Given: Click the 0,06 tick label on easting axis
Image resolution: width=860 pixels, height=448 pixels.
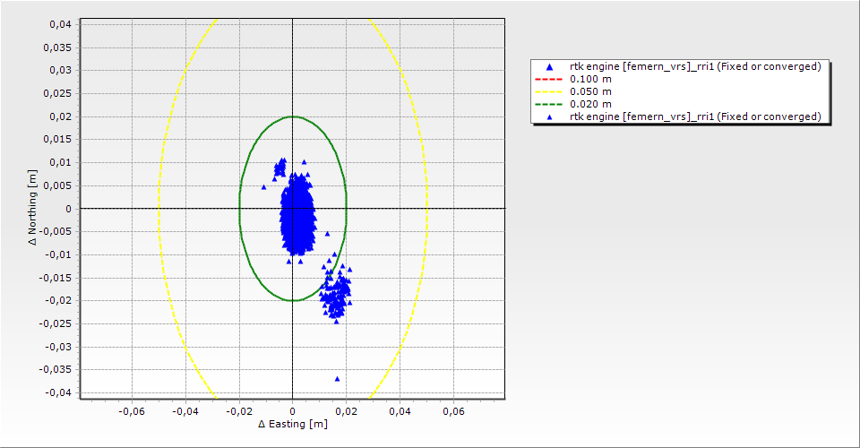Looking at the screenshot, I should click(x=453, y=411).
